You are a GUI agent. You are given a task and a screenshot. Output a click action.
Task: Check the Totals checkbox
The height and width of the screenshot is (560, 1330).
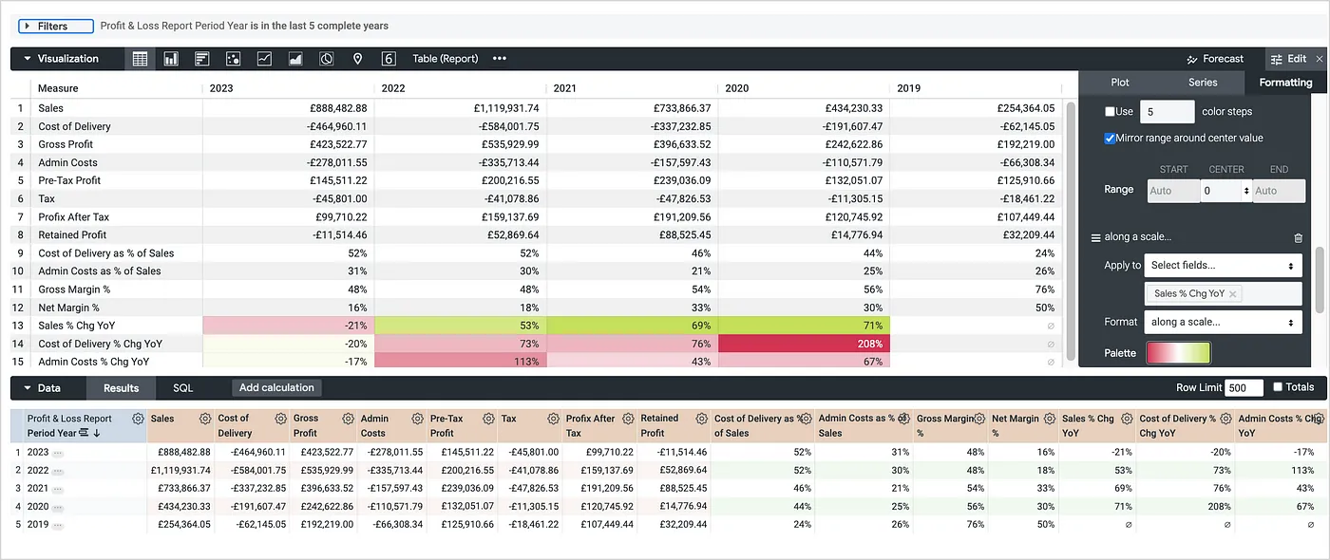click(x=1278, y=387)
